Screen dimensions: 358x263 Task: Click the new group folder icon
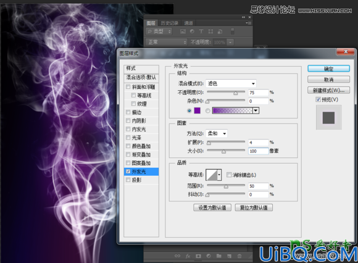click(x=219, y=256)
